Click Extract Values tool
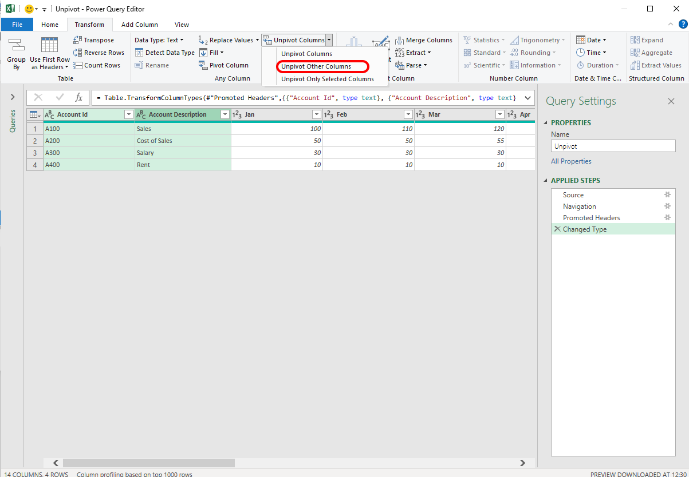 (655, 65)
